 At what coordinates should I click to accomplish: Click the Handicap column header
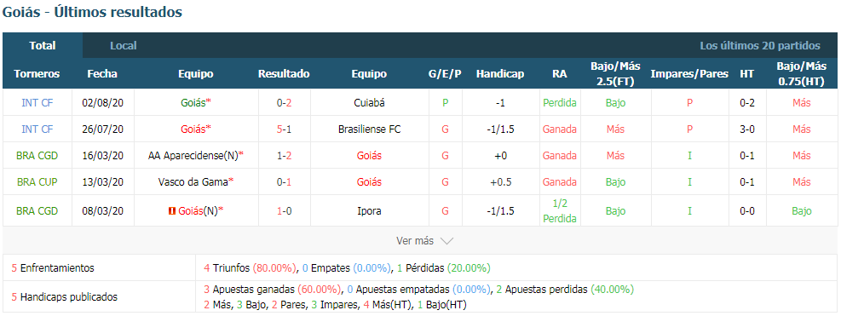click(500, 74)
